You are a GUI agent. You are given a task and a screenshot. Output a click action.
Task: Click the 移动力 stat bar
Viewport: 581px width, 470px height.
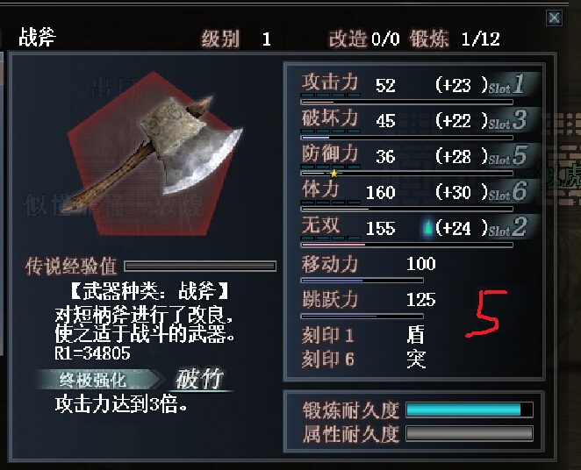[362, 281]
